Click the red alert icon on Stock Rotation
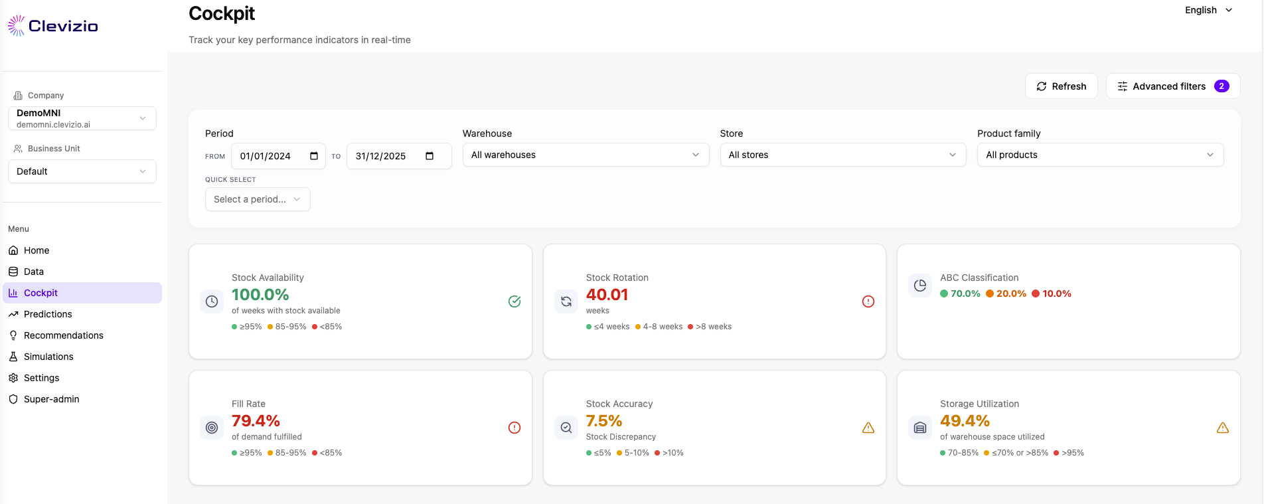The width and height of the screenshot is (1264, 504). (868, 301)
